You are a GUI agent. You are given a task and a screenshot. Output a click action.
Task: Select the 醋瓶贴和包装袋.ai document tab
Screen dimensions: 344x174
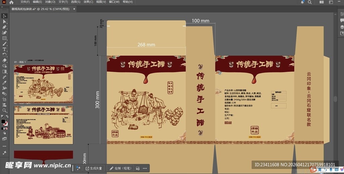click(41, 9)
